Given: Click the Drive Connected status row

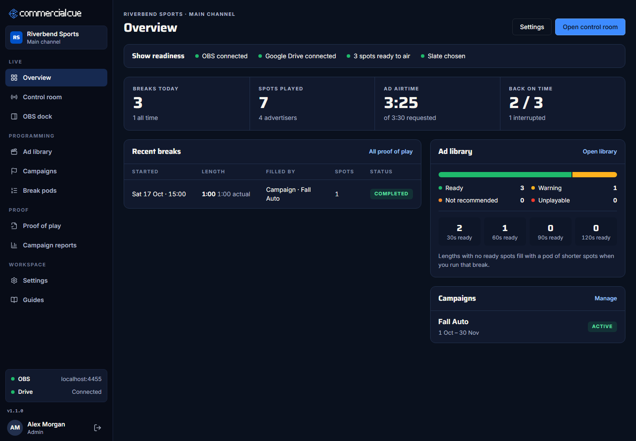Looking at the screenshot, I should click(x=56, y=392).
